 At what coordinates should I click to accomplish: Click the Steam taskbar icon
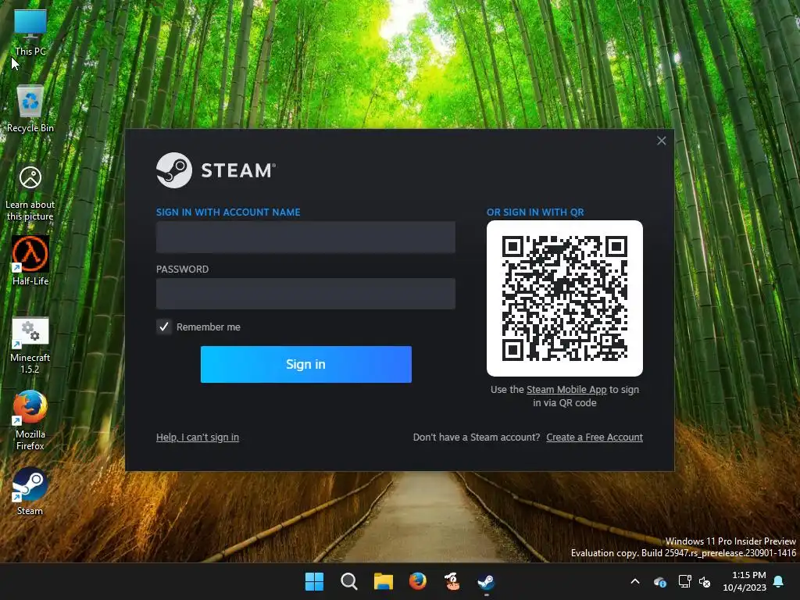pyautogui.click(x=486, y=581)
